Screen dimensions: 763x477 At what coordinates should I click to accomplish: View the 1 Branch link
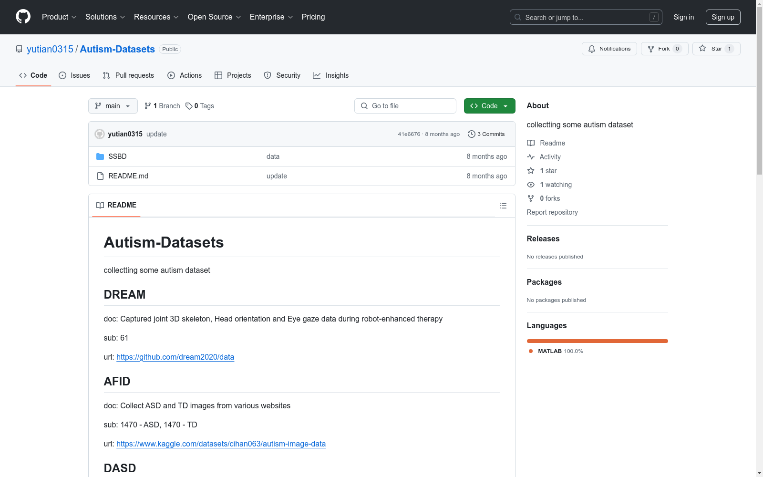click(163, 106)
